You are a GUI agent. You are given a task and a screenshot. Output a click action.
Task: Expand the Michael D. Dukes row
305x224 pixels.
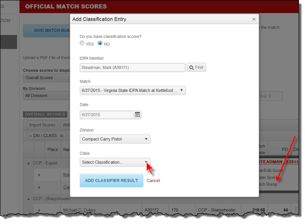point(39,210)
